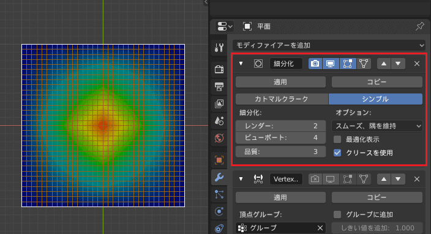Click the Vertex.. modifier name field
Screen dimensions: 431x234
(286, 179)
